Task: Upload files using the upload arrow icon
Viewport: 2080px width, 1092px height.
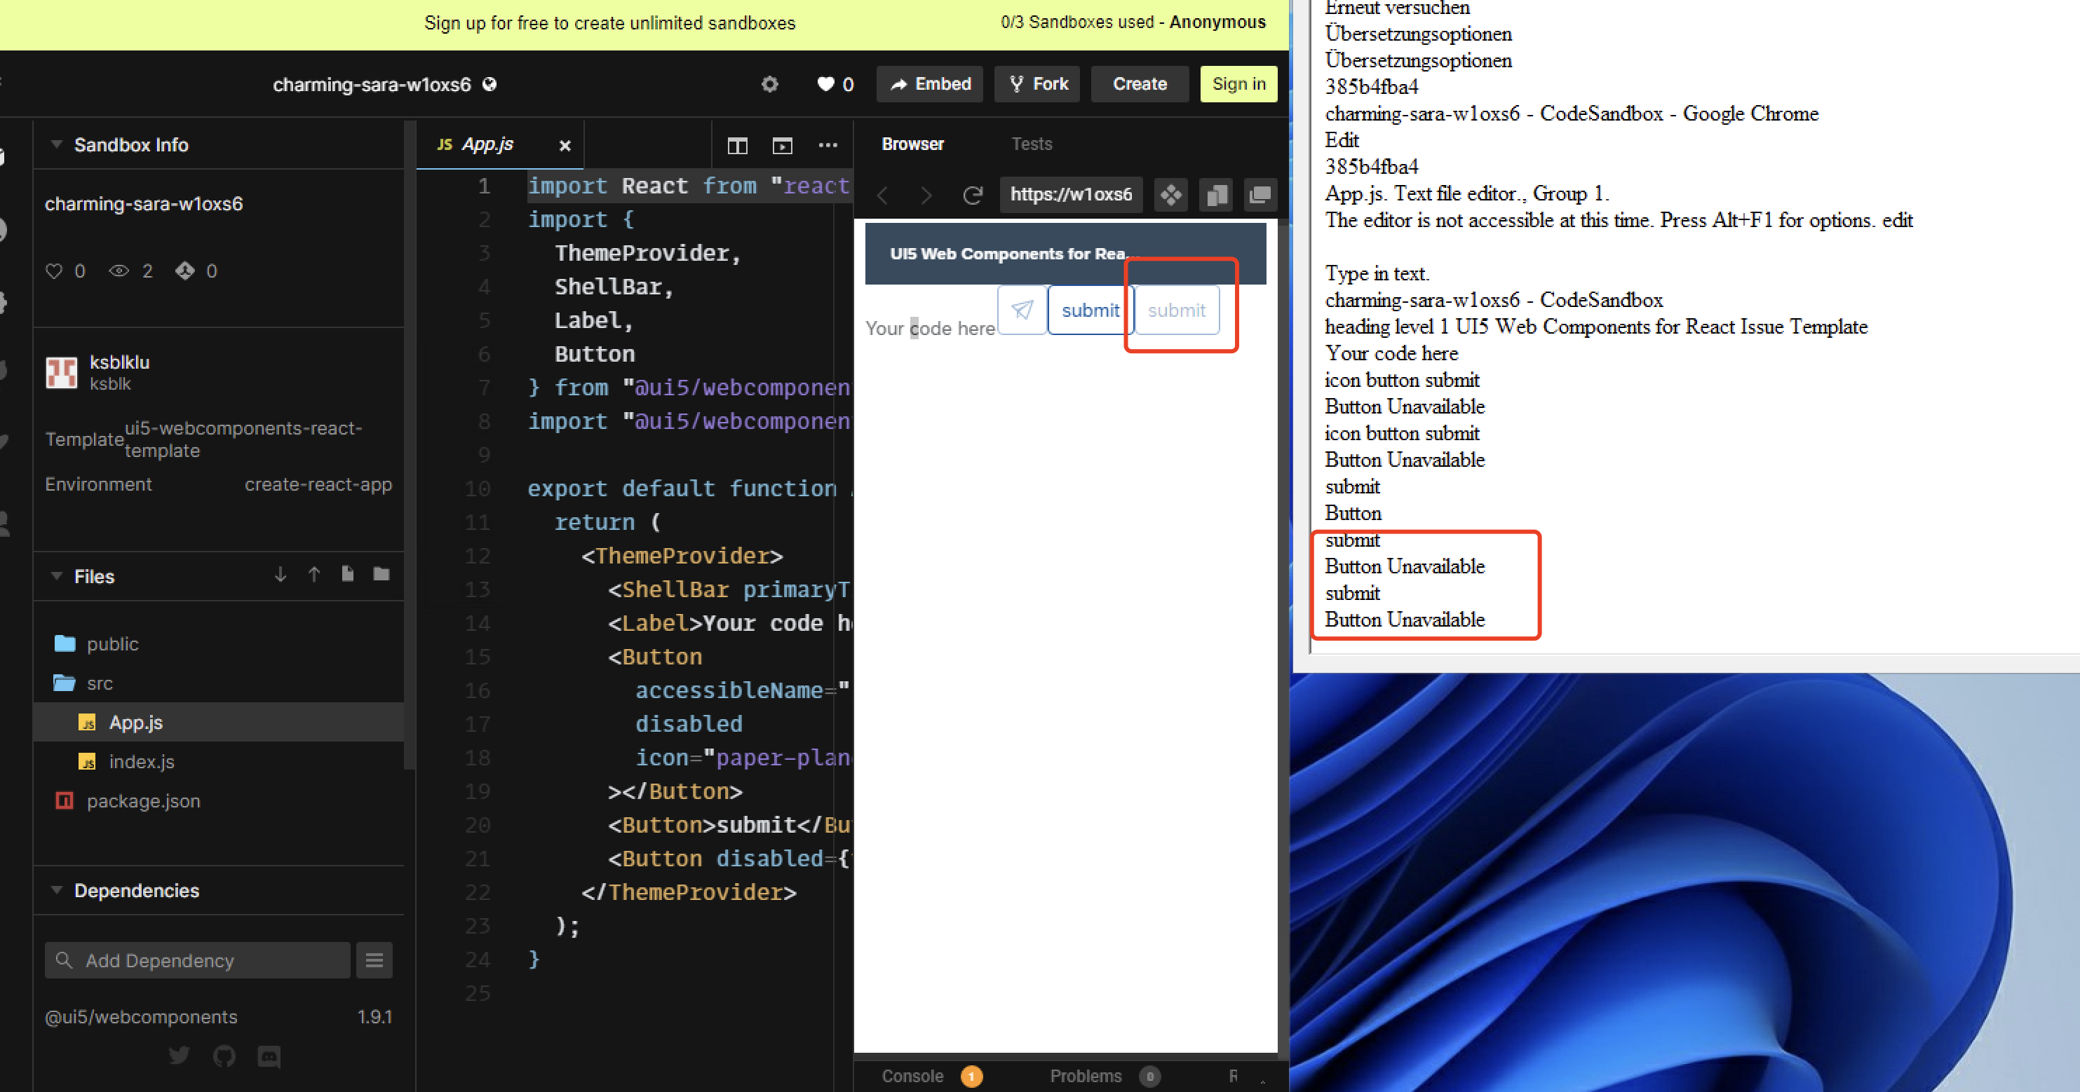Action: tap(314, 575)
